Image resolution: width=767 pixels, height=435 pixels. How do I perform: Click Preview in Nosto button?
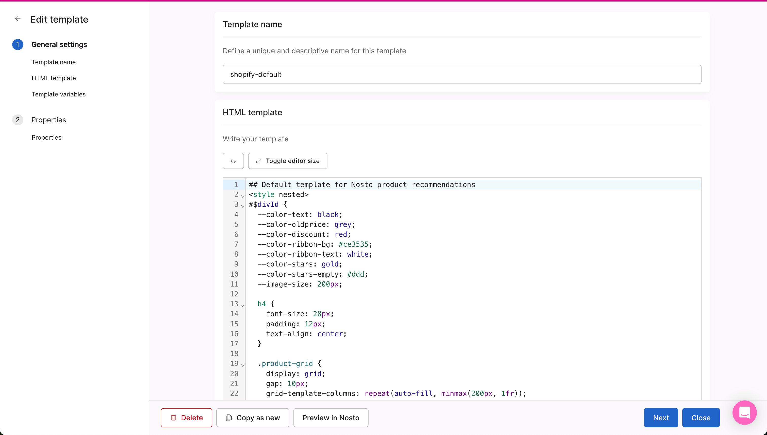coord(330,418)
